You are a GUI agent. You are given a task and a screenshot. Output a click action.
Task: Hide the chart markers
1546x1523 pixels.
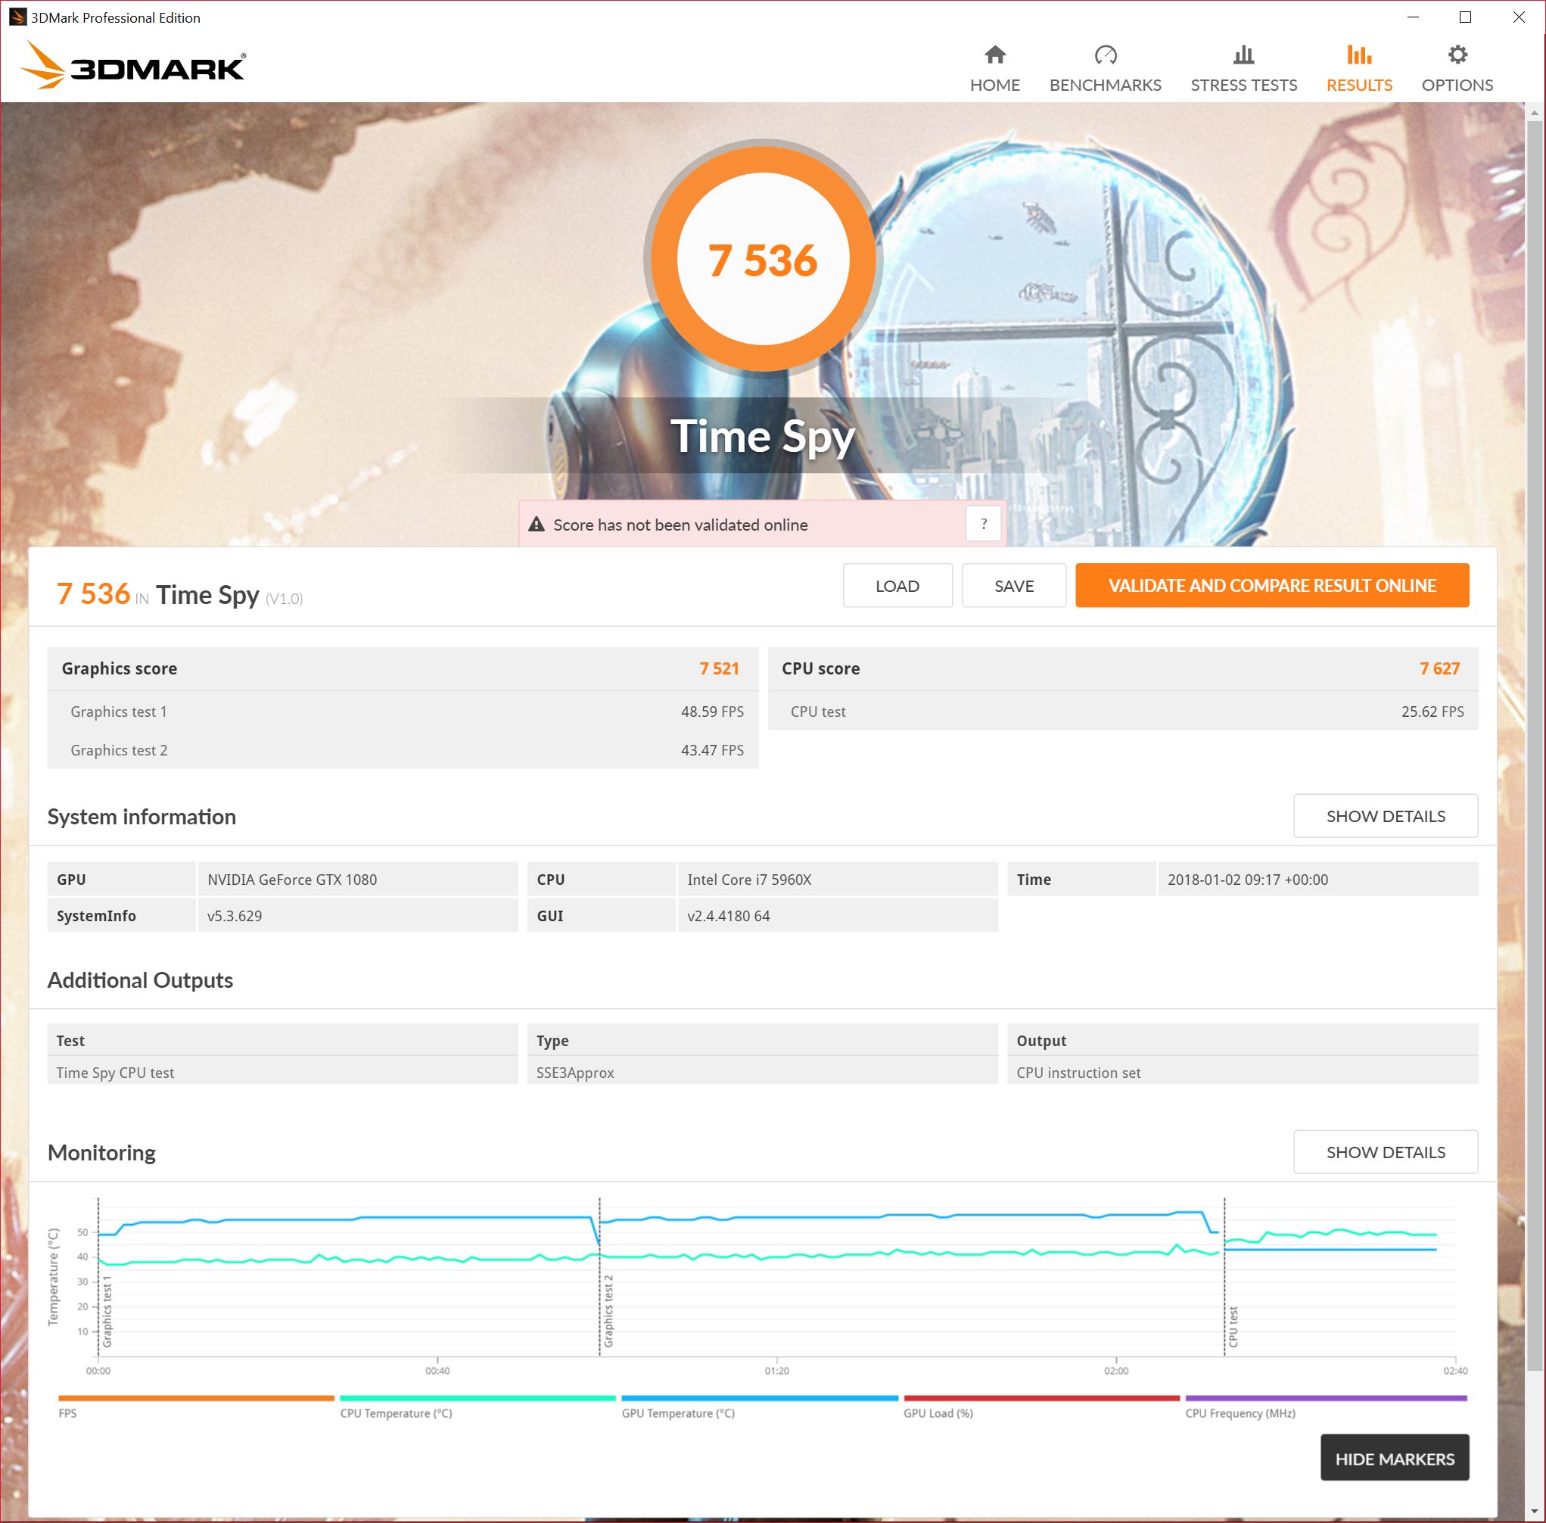tap(1393, 1458)
